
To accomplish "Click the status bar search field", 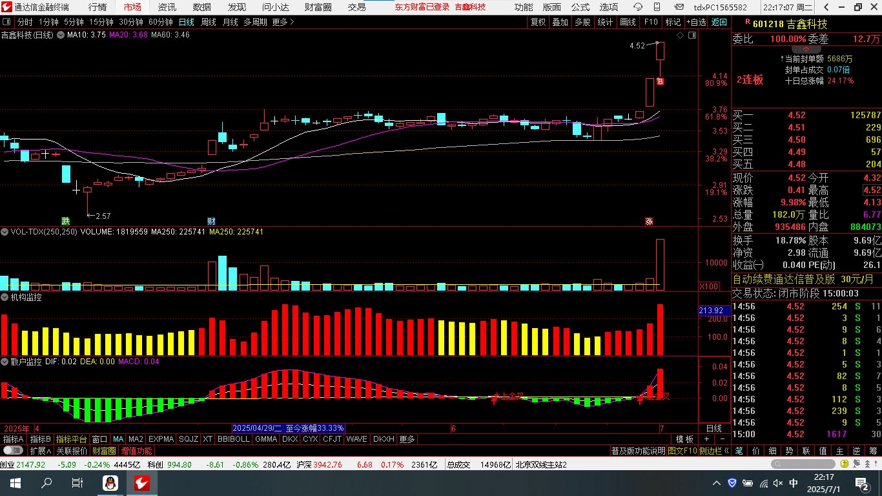I will click(x=803, y=464).
